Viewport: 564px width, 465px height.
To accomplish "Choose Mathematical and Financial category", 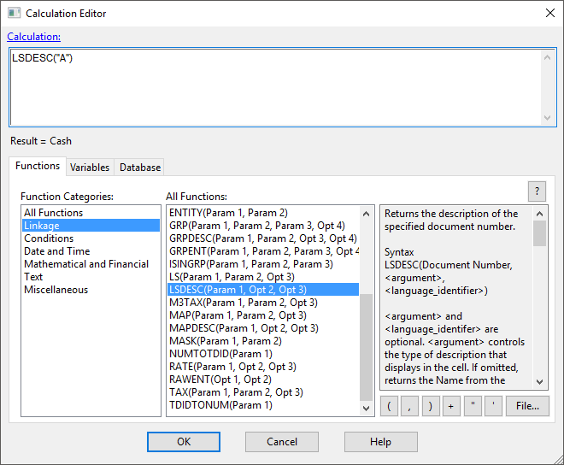I will click(86, 264).
